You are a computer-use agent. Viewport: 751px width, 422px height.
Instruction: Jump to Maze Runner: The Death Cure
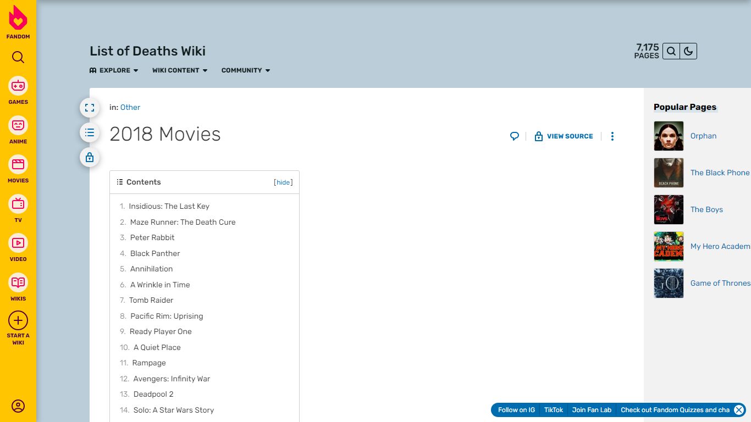tap(183, 222)
